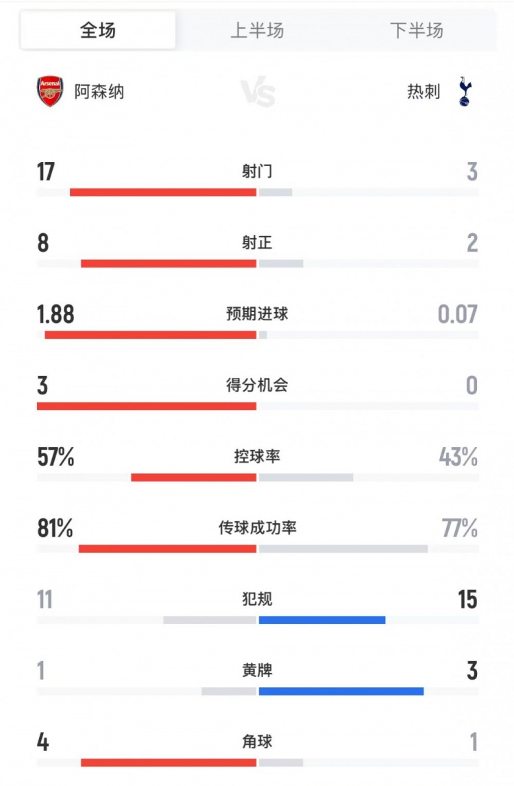Click Arsenal's red 射门 shots bar
This screenshot has height=786, width=514.
tap(163, 192)
